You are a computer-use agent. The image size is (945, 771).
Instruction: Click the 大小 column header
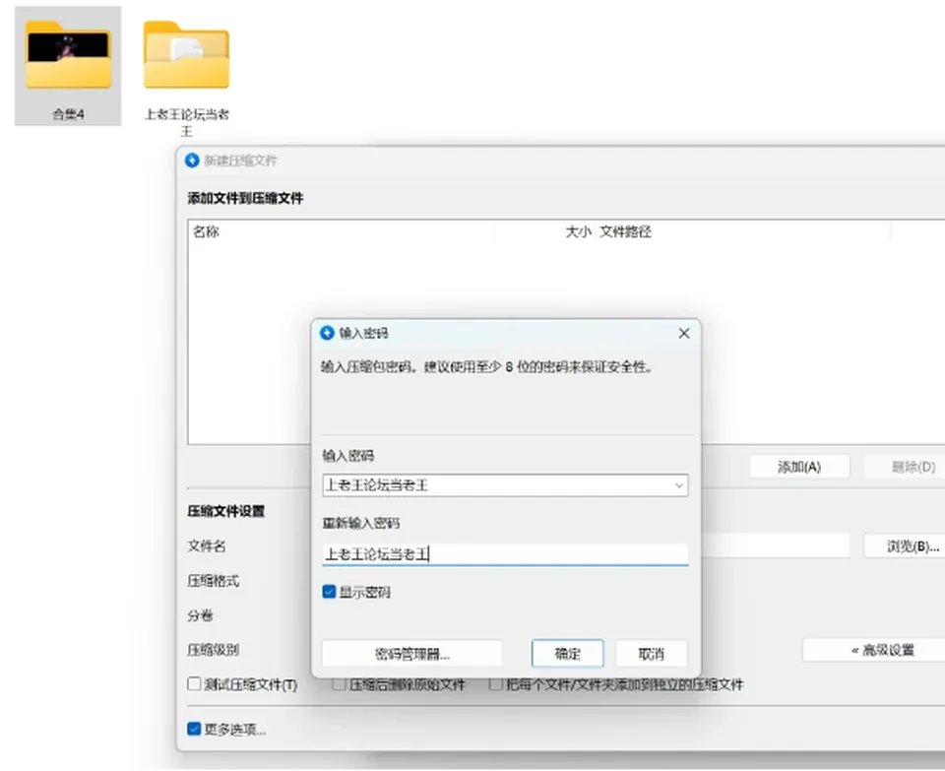pyautogui.click(x=578, y=231)
